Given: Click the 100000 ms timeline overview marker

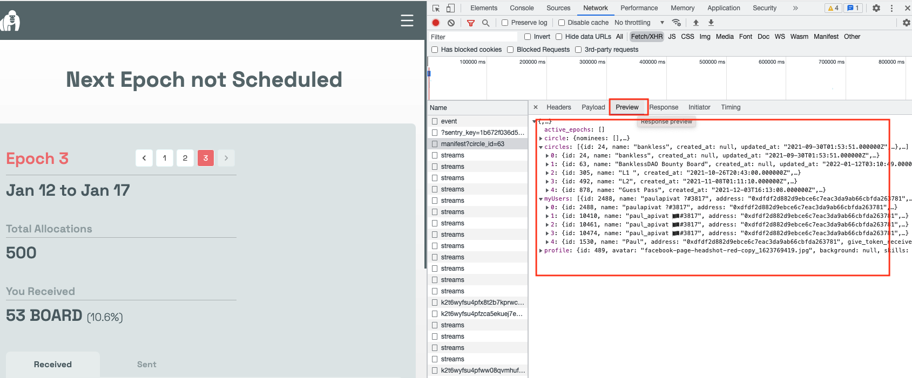Looking at the screenshot, I should [x=472, y=62].
